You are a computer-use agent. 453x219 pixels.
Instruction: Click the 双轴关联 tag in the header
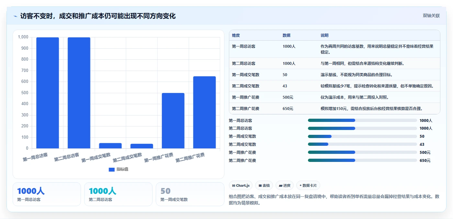point(431,16)
